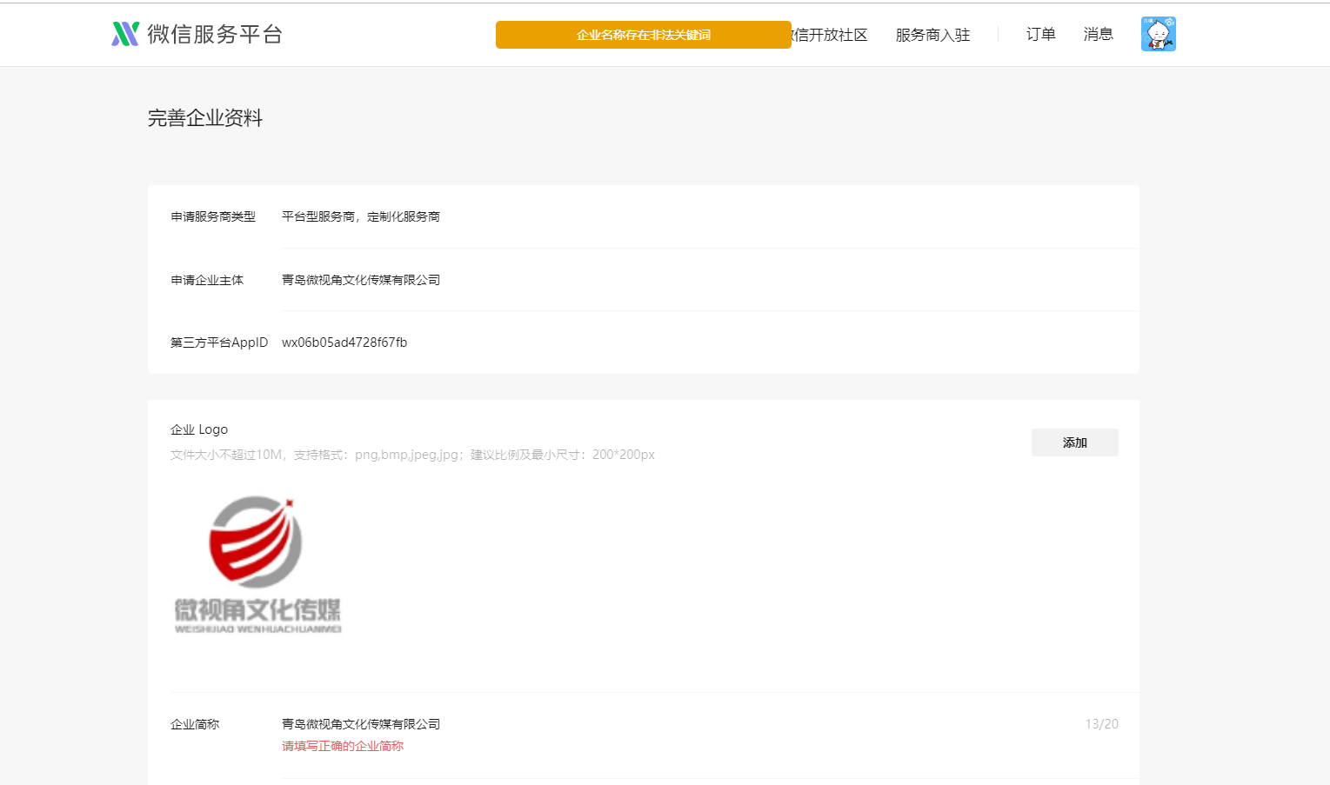Dismiss the orange 企业名称存在非法关键词 toast
This screenshot has height=785, width=1330.
click(x=643, y=35)
